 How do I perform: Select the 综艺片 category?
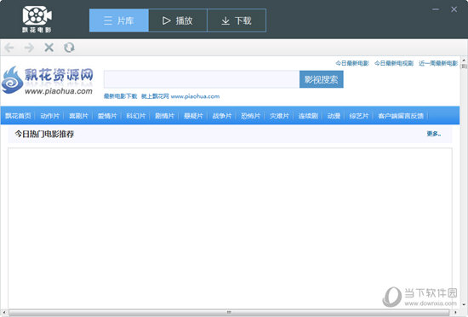pyautogui.click(x=359, y=116)
